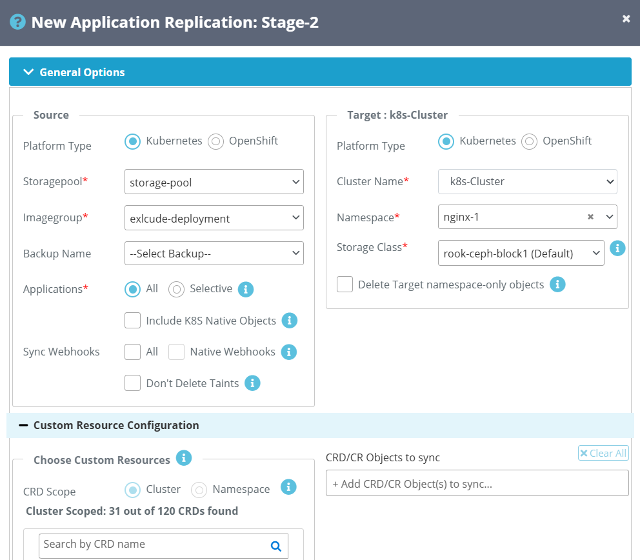Screen dimensions: 640x560
Task: Select Kubernetes as Source platform type
Action: tap(133, 142)
